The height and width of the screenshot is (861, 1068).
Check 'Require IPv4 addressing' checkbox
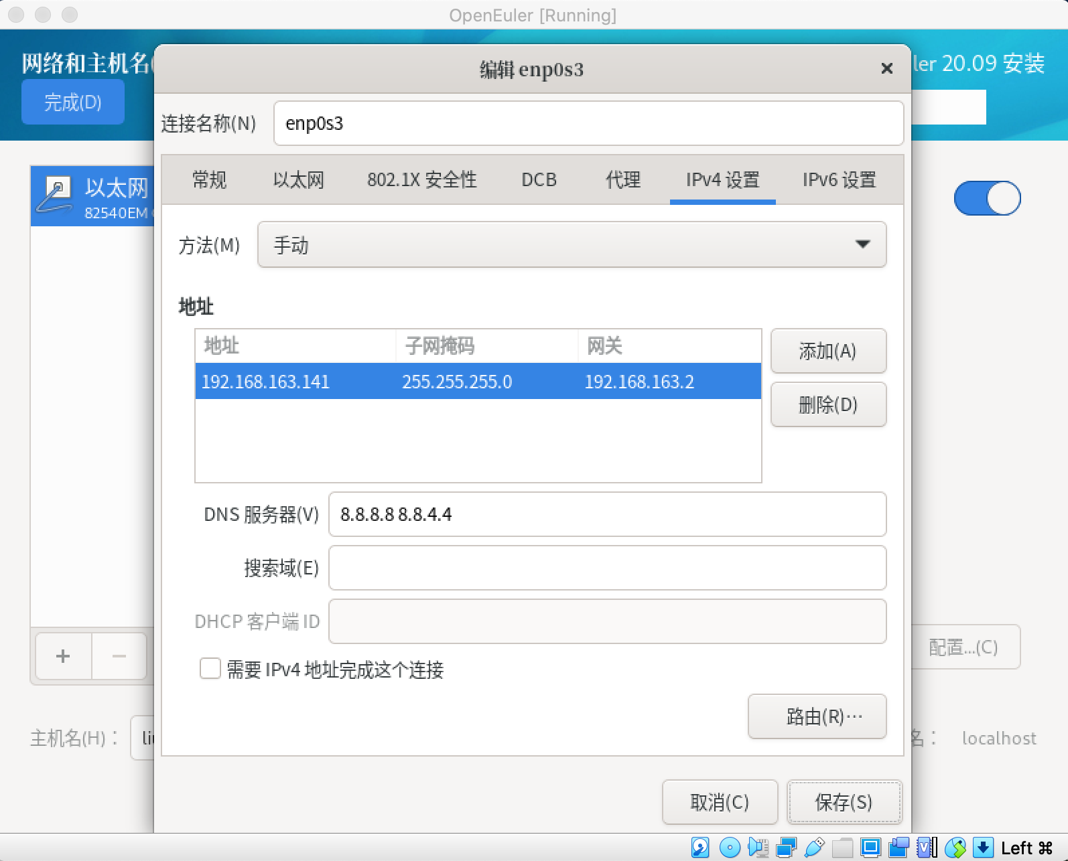(x=210, y=668)
